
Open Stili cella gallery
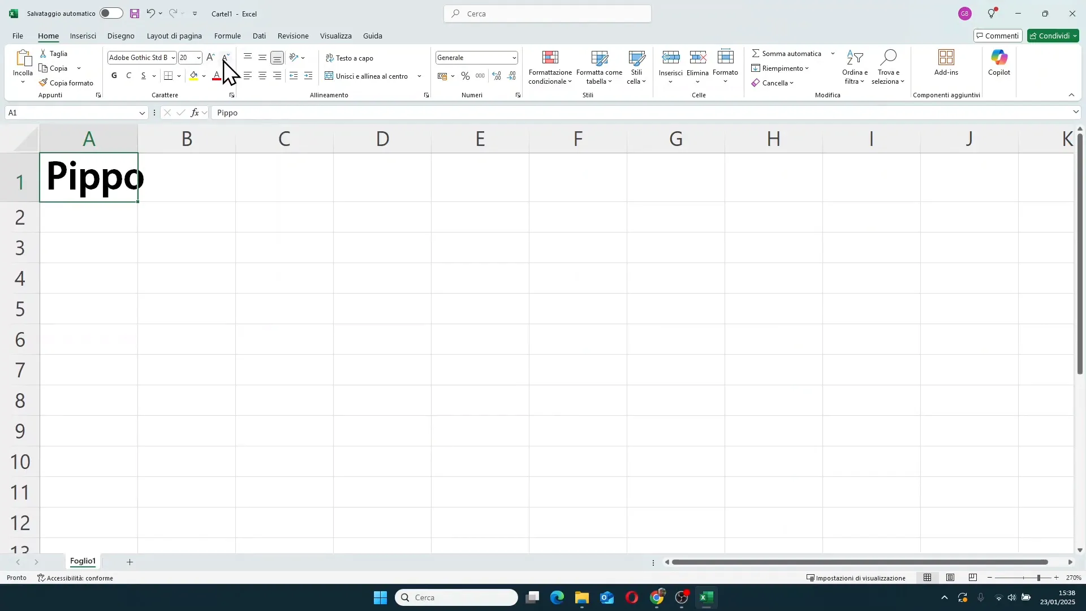637,67
